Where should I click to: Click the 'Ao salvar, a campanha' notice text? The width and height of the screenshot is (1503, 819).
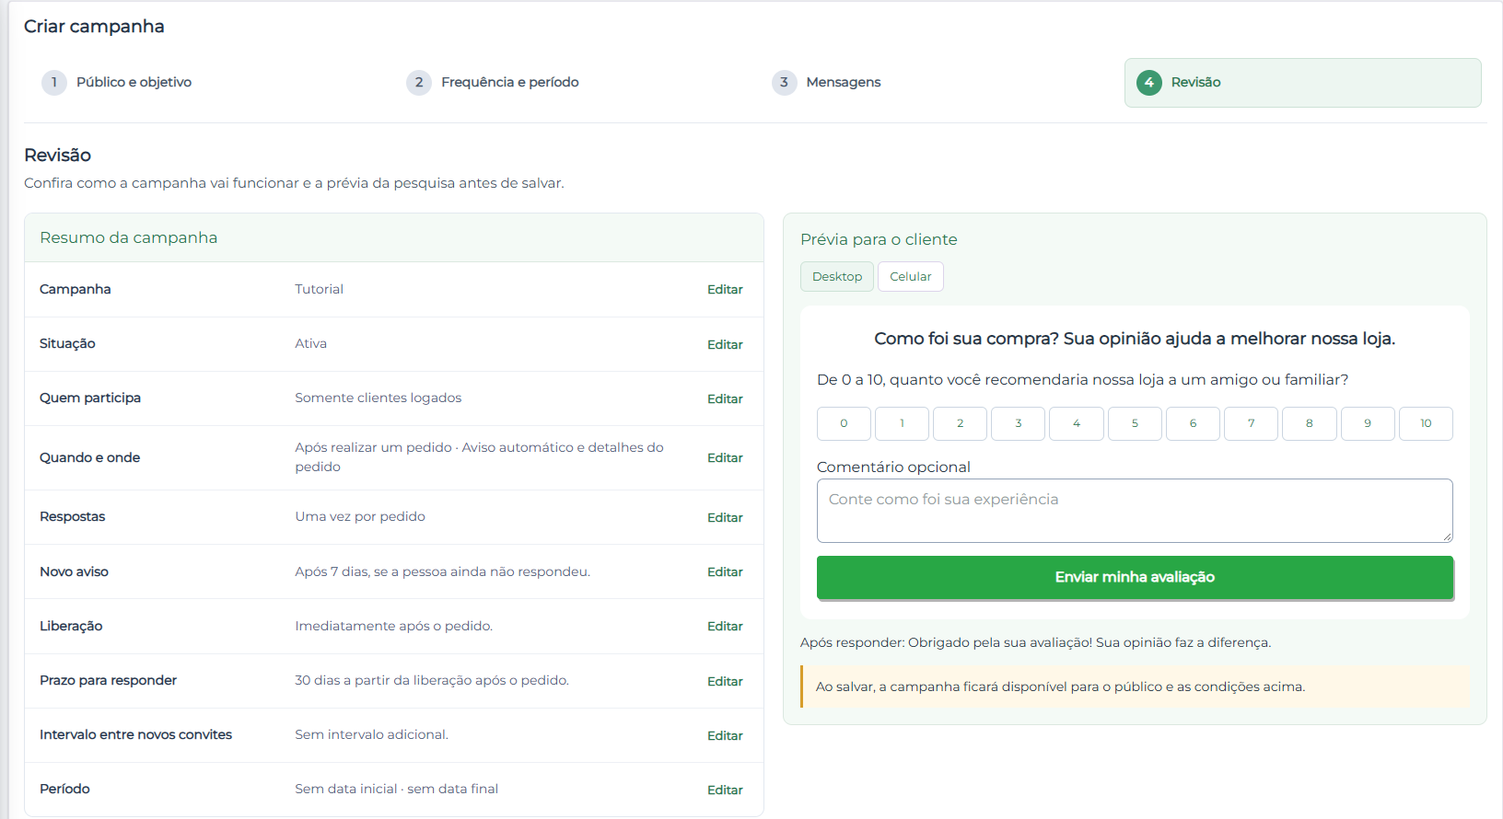coord(1060,686)
